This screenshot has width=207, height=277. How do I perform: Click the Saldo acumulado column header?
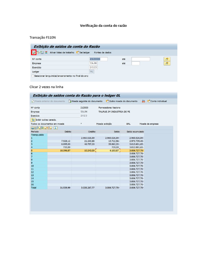[x=132, y=132]
